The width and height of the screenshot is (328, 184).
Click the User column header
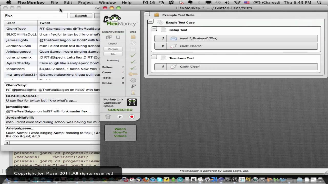pos(20,23)
